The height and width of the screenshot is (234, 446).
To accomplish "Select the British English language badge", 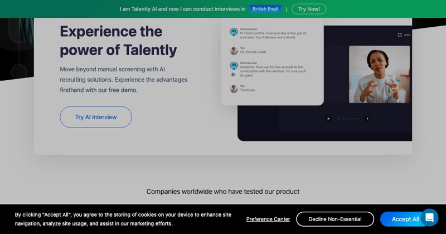I will pyautogui.click(x=265, y=9).
